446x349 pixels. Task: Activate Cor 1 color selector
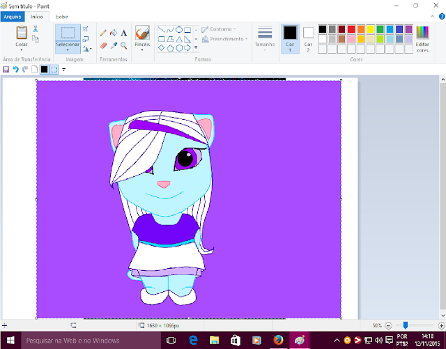[290, 39]
